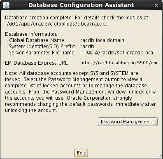
Task: Click the Server Parameter File name label
Action: tap(42, 53)
